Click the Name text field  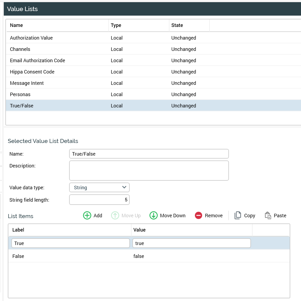(x=149, y=154)
